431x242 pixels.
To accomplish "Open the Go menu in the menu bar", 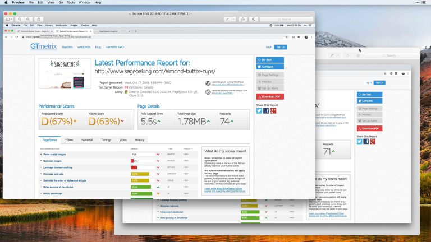I will [x=61, y=2].
